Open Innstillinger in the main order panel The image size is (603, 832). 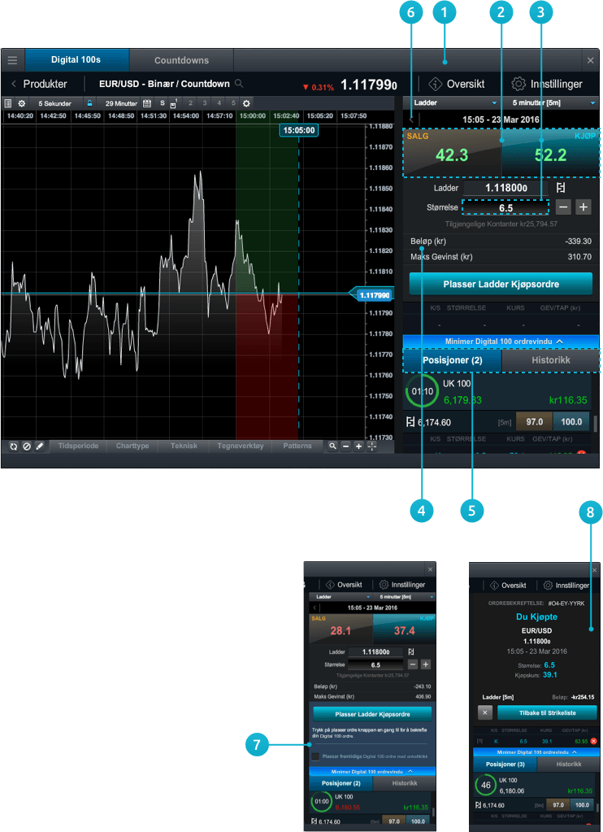(x=547, y=84)
